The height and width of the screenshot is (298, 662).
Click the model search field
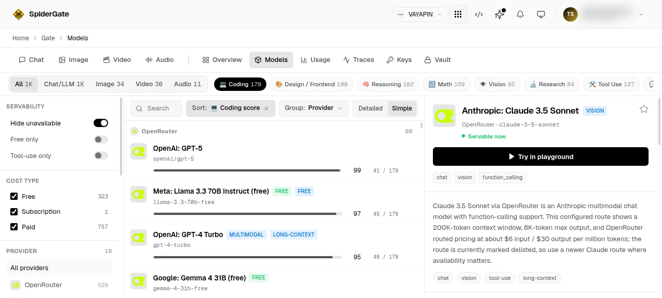156,108
